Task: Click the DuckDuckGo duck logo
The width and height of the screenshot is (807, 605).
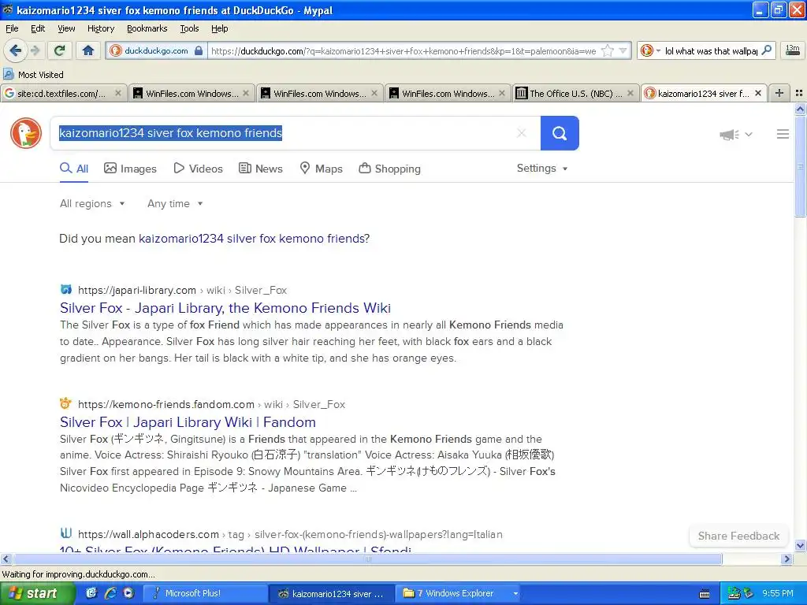Action: (26, 132)
